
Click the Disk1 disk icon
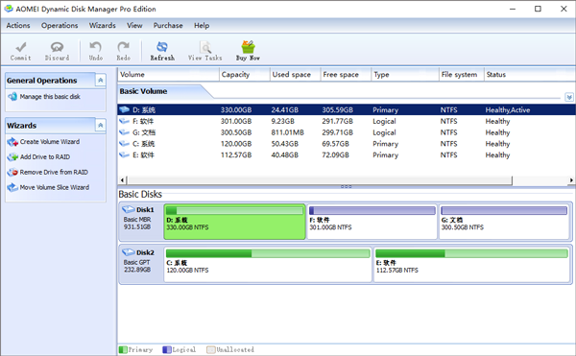(x=129, y=209)
